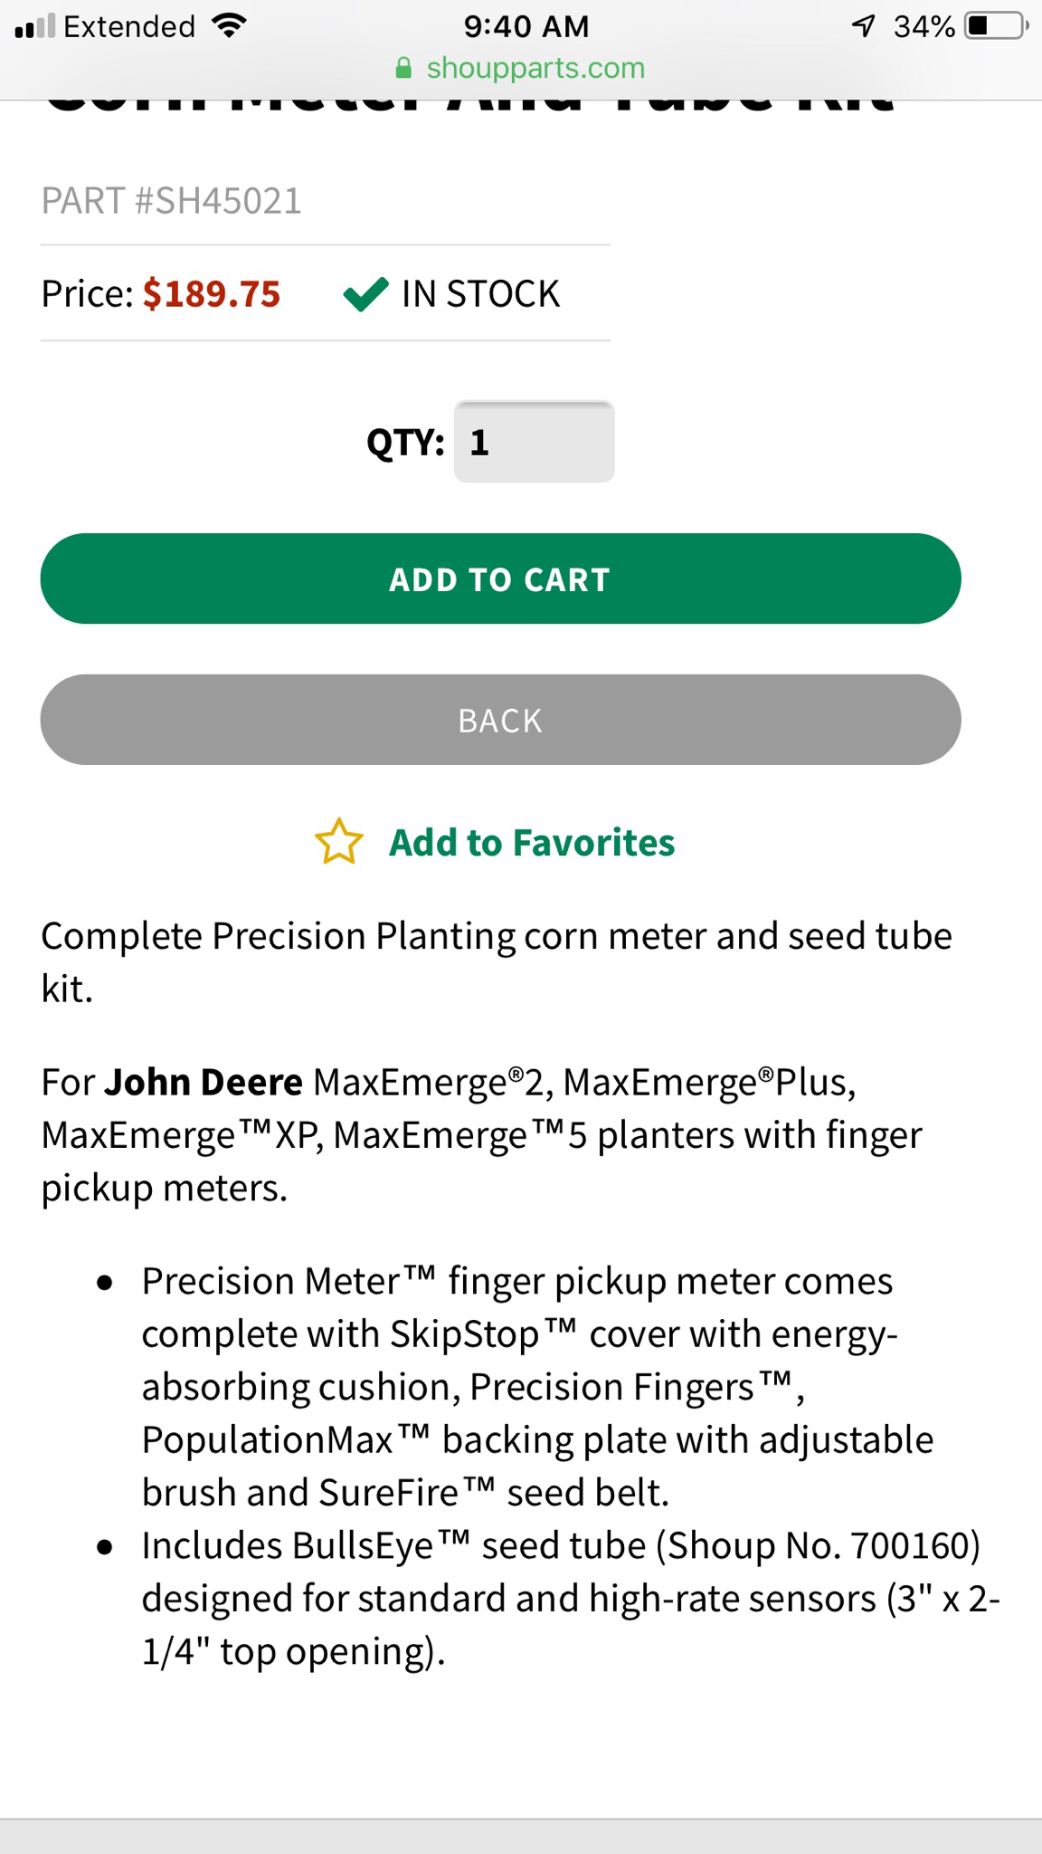This screenshot has width=1042, height=1854.
Task: Tap the PART #SH45021 number
Action: 172,201
